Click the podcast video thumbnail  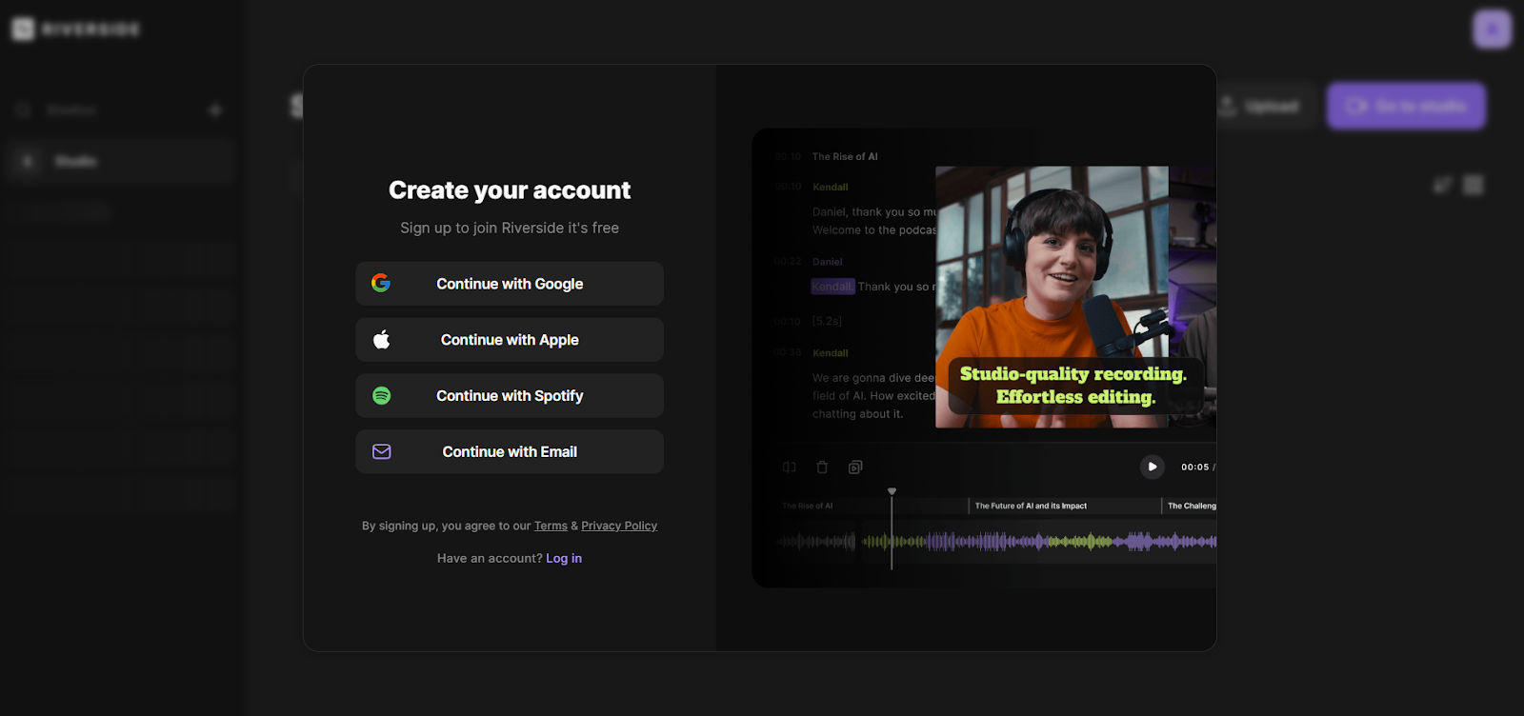(1052, 297)
